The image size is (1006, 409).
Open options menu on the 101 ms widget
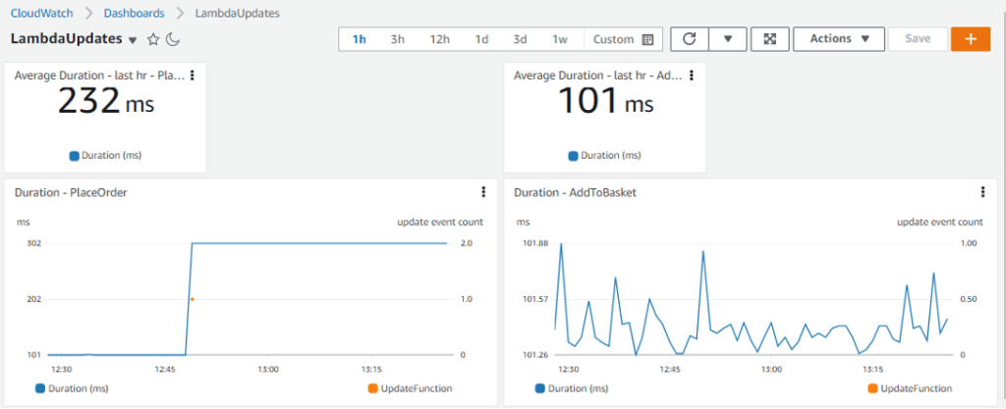coord(691,76)
